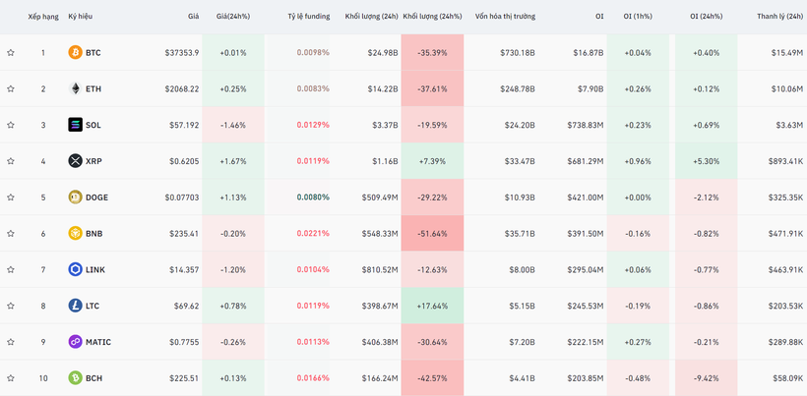Open the MATIC symbol link
The width and height of the screenshot is (807, 396).
point(97,342)
